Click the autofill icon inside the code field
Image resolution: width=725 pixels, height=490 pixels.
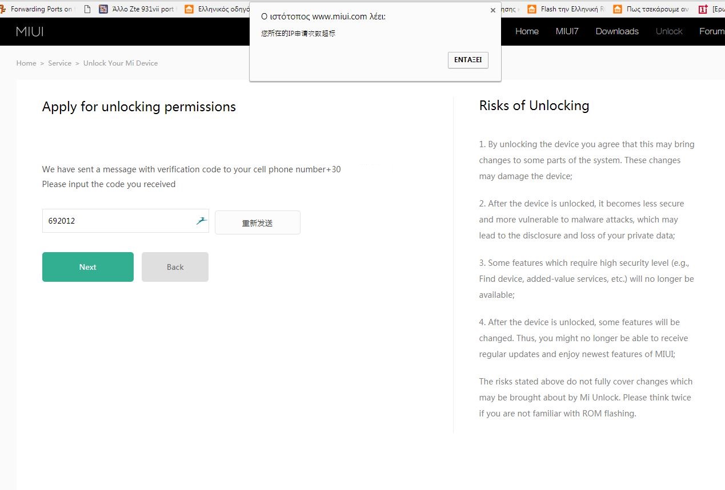pos(201,221)
